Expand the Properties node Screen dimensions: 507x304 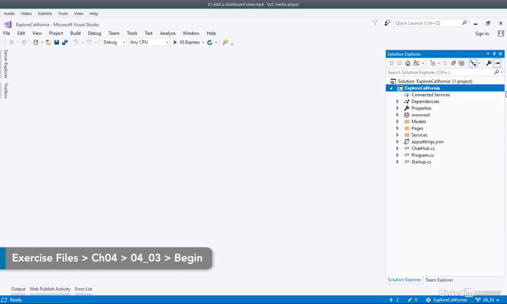pyautogui.click(x=397, y=108)
